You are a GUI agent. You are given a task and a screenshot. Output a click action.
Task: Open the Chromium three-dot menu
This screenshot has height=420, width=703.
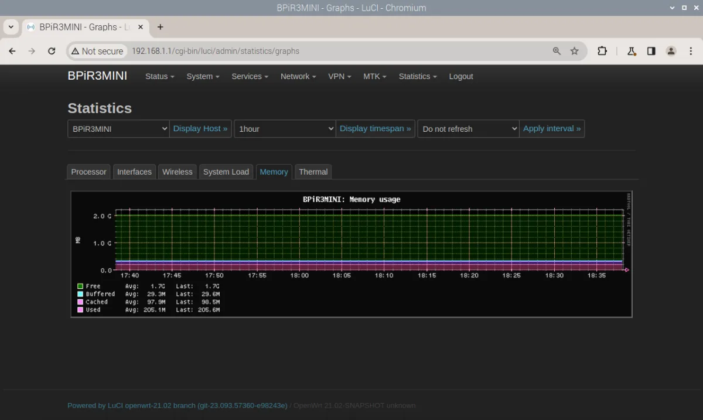(691, 51)
